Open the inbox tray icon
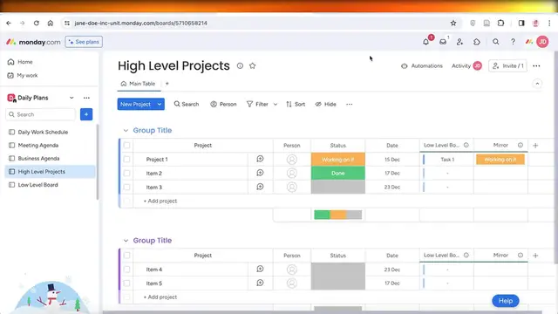 (443, 42)
